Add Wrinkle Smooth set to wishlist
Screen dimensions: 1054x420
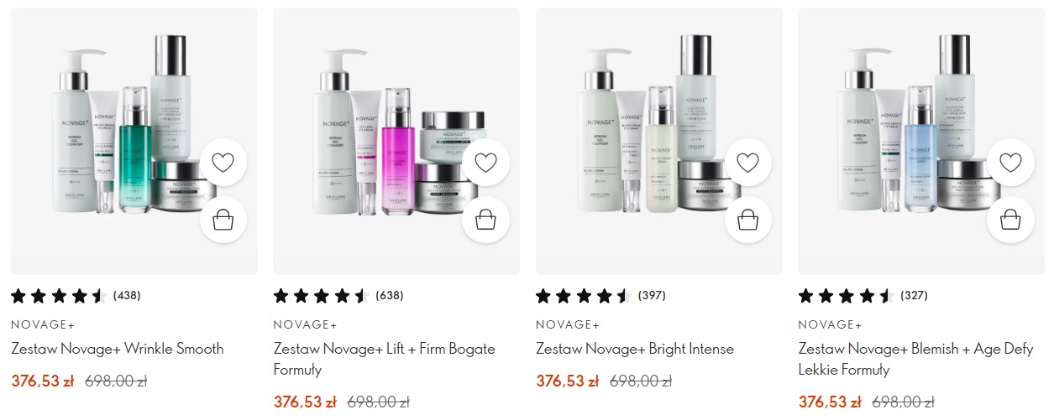(223, 163)
